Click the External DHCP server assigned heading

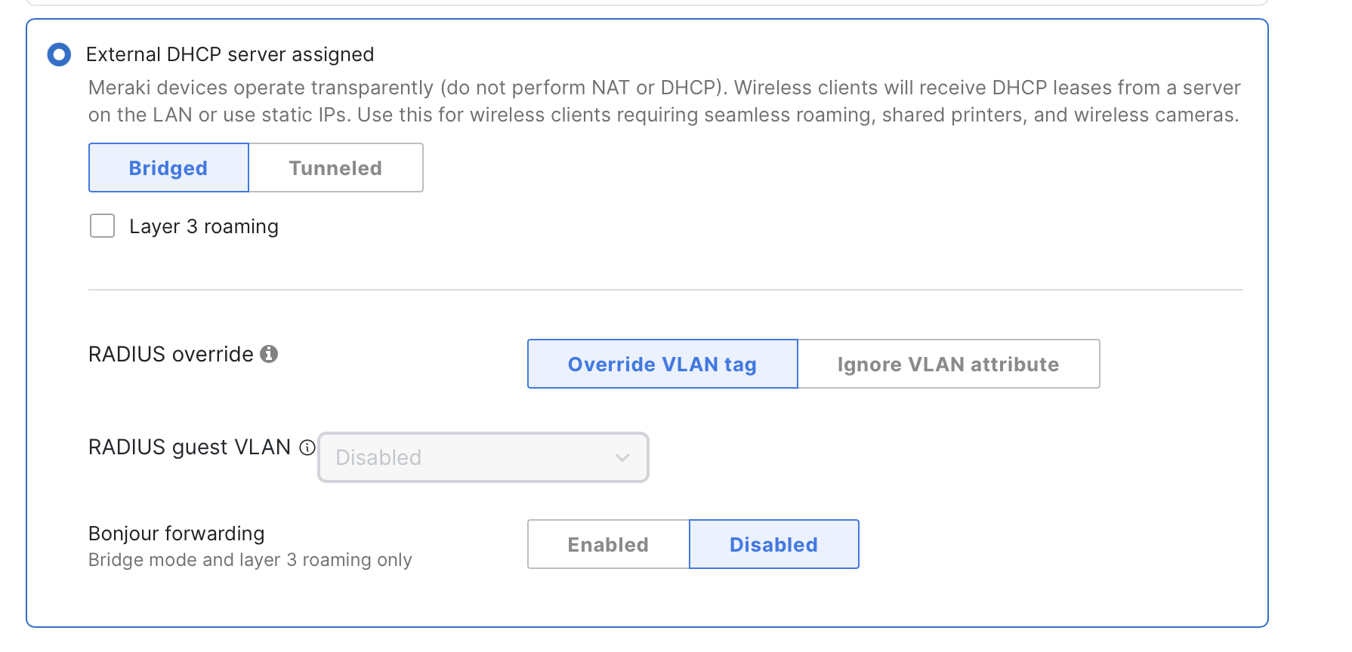pos(230,54)
